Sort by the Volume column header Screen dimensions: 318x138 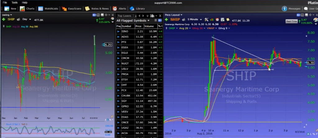click(151, 26)
